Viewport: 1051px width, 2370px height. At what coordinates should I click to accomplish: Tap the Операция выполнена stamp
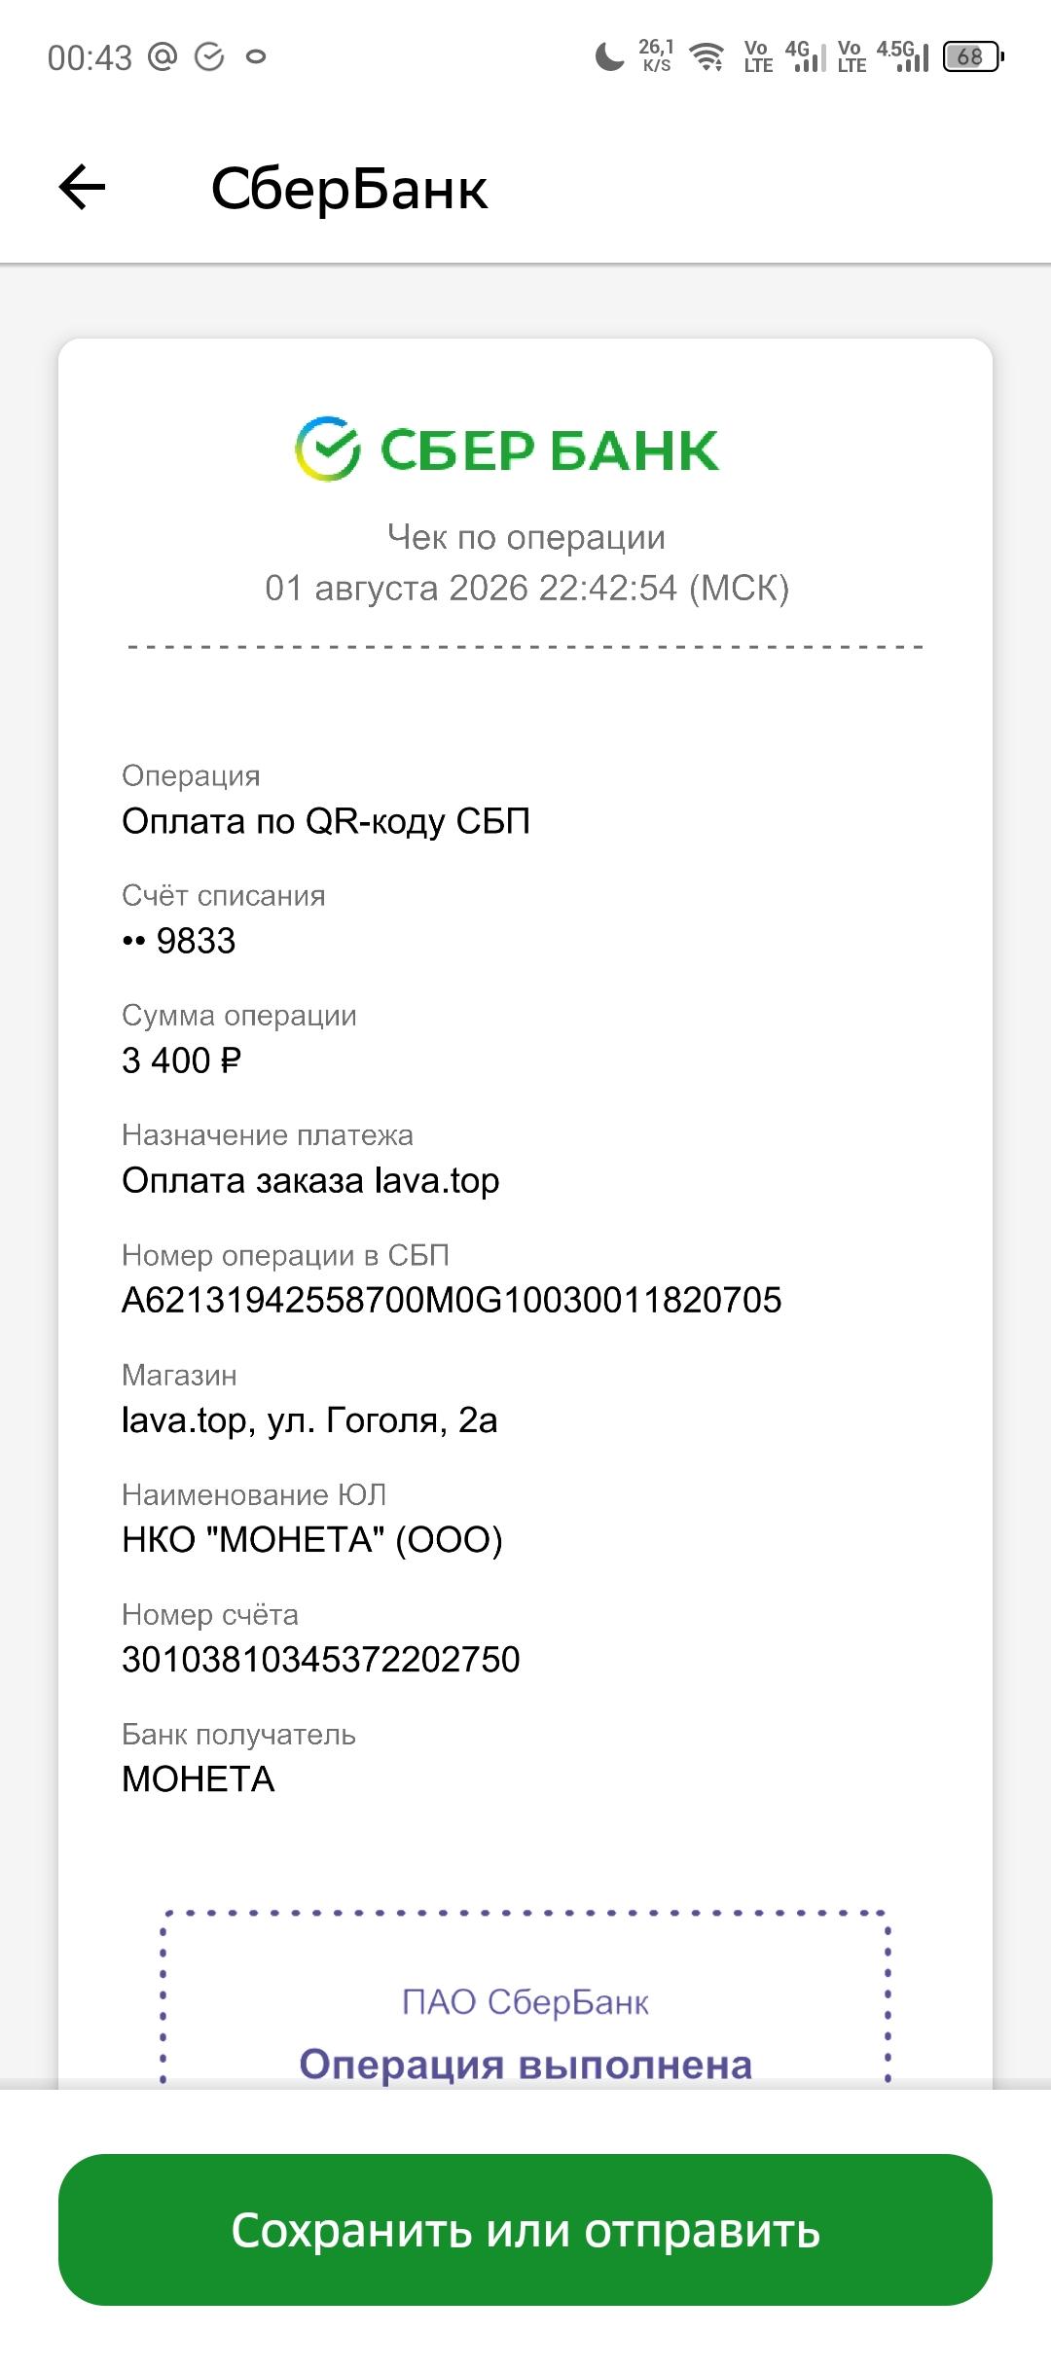point(525,2064)
